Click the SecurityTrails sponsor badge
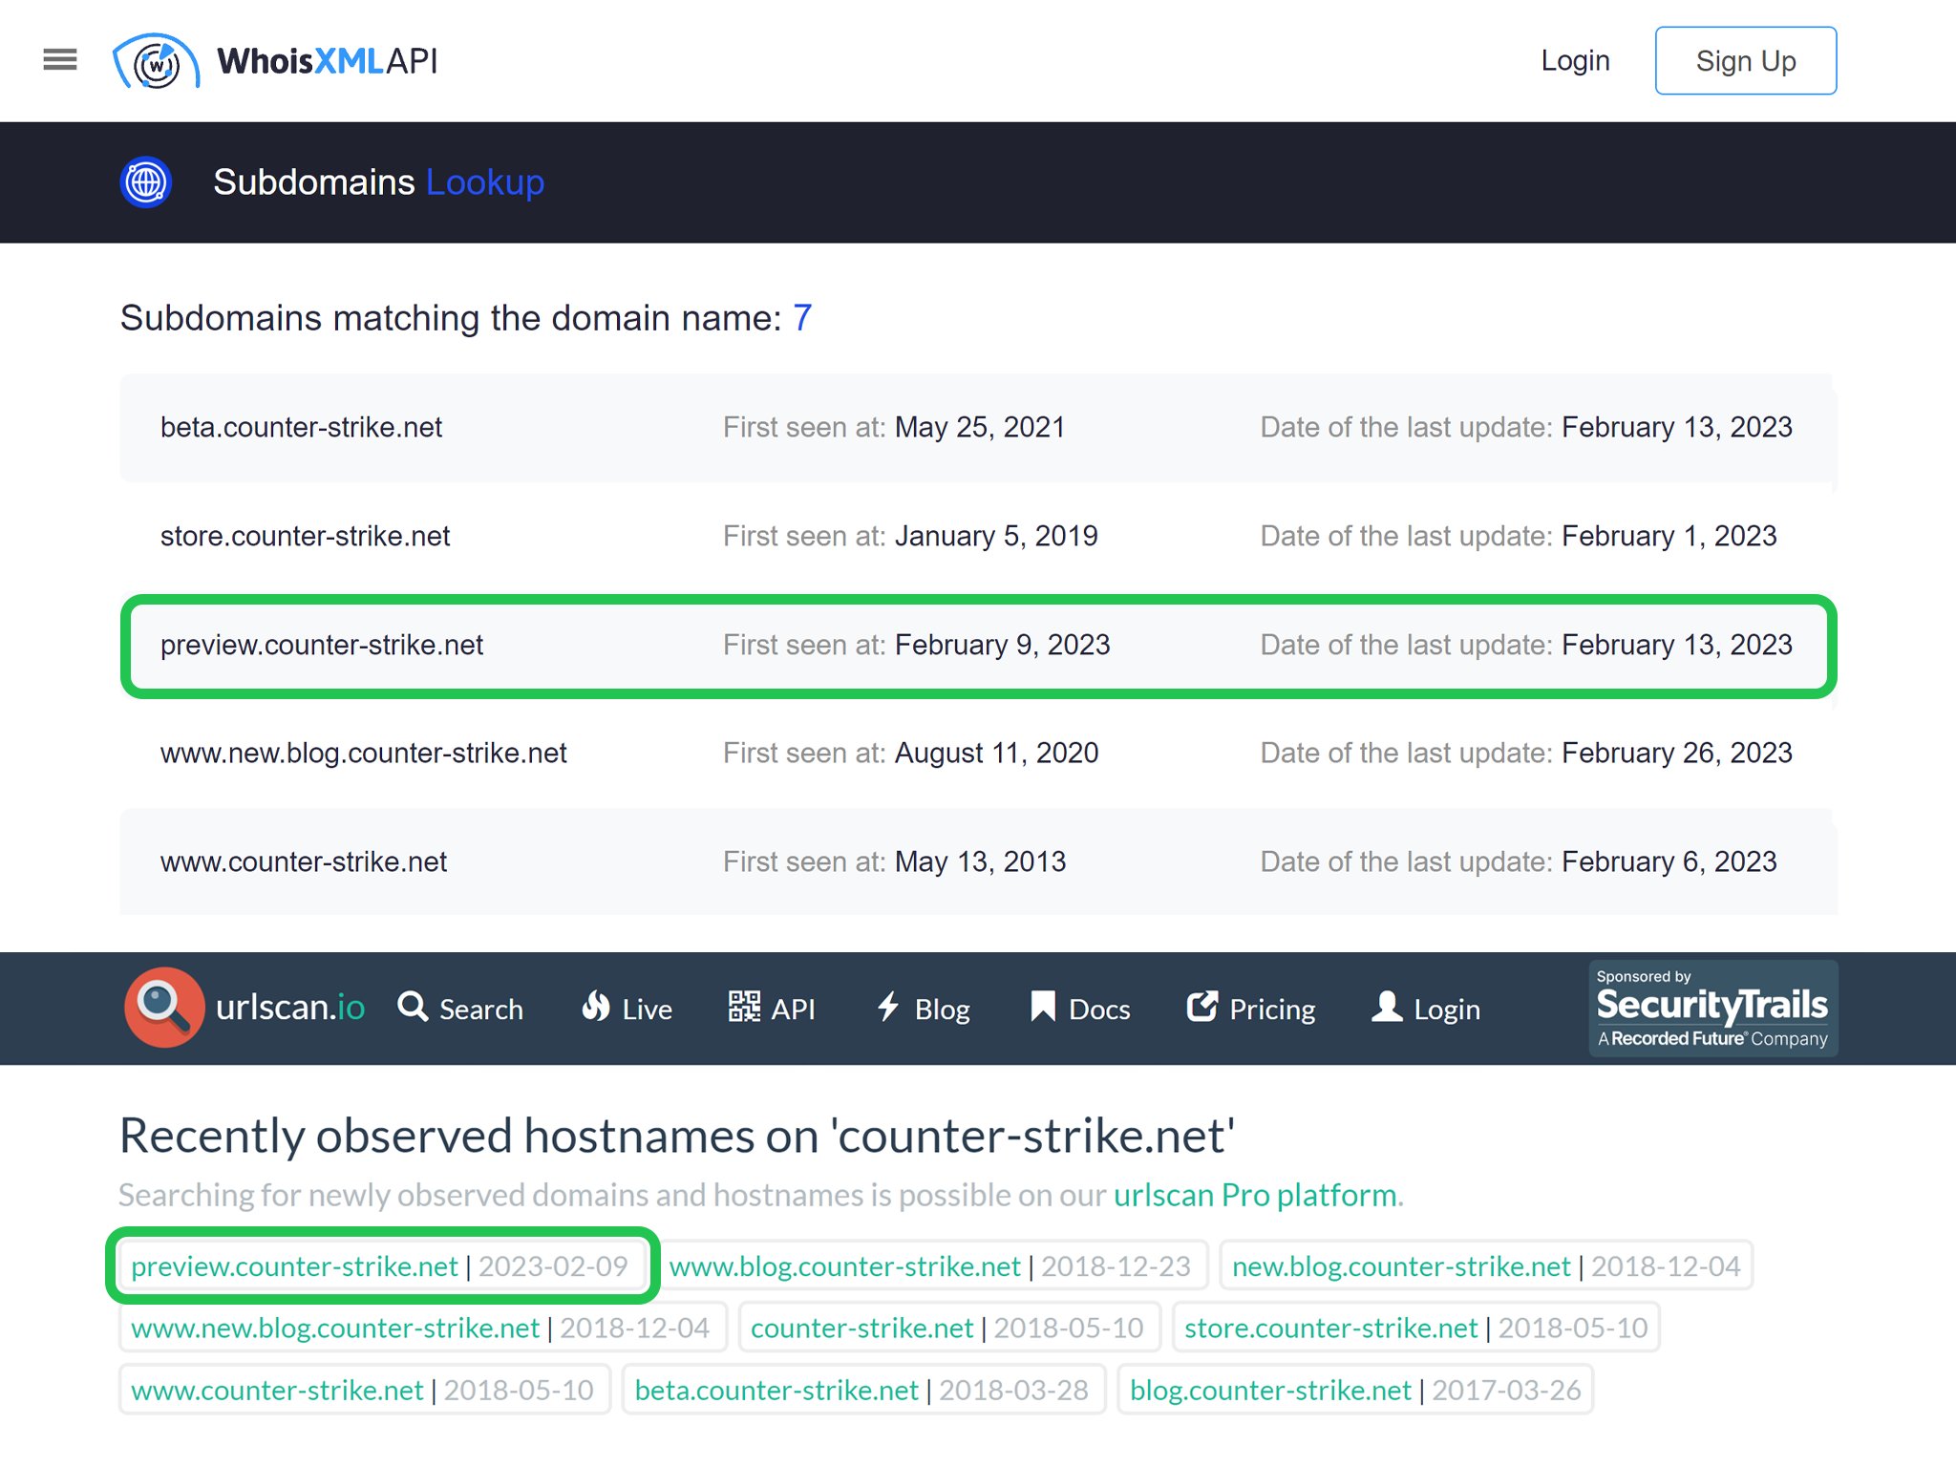 pos(1713,1008)
